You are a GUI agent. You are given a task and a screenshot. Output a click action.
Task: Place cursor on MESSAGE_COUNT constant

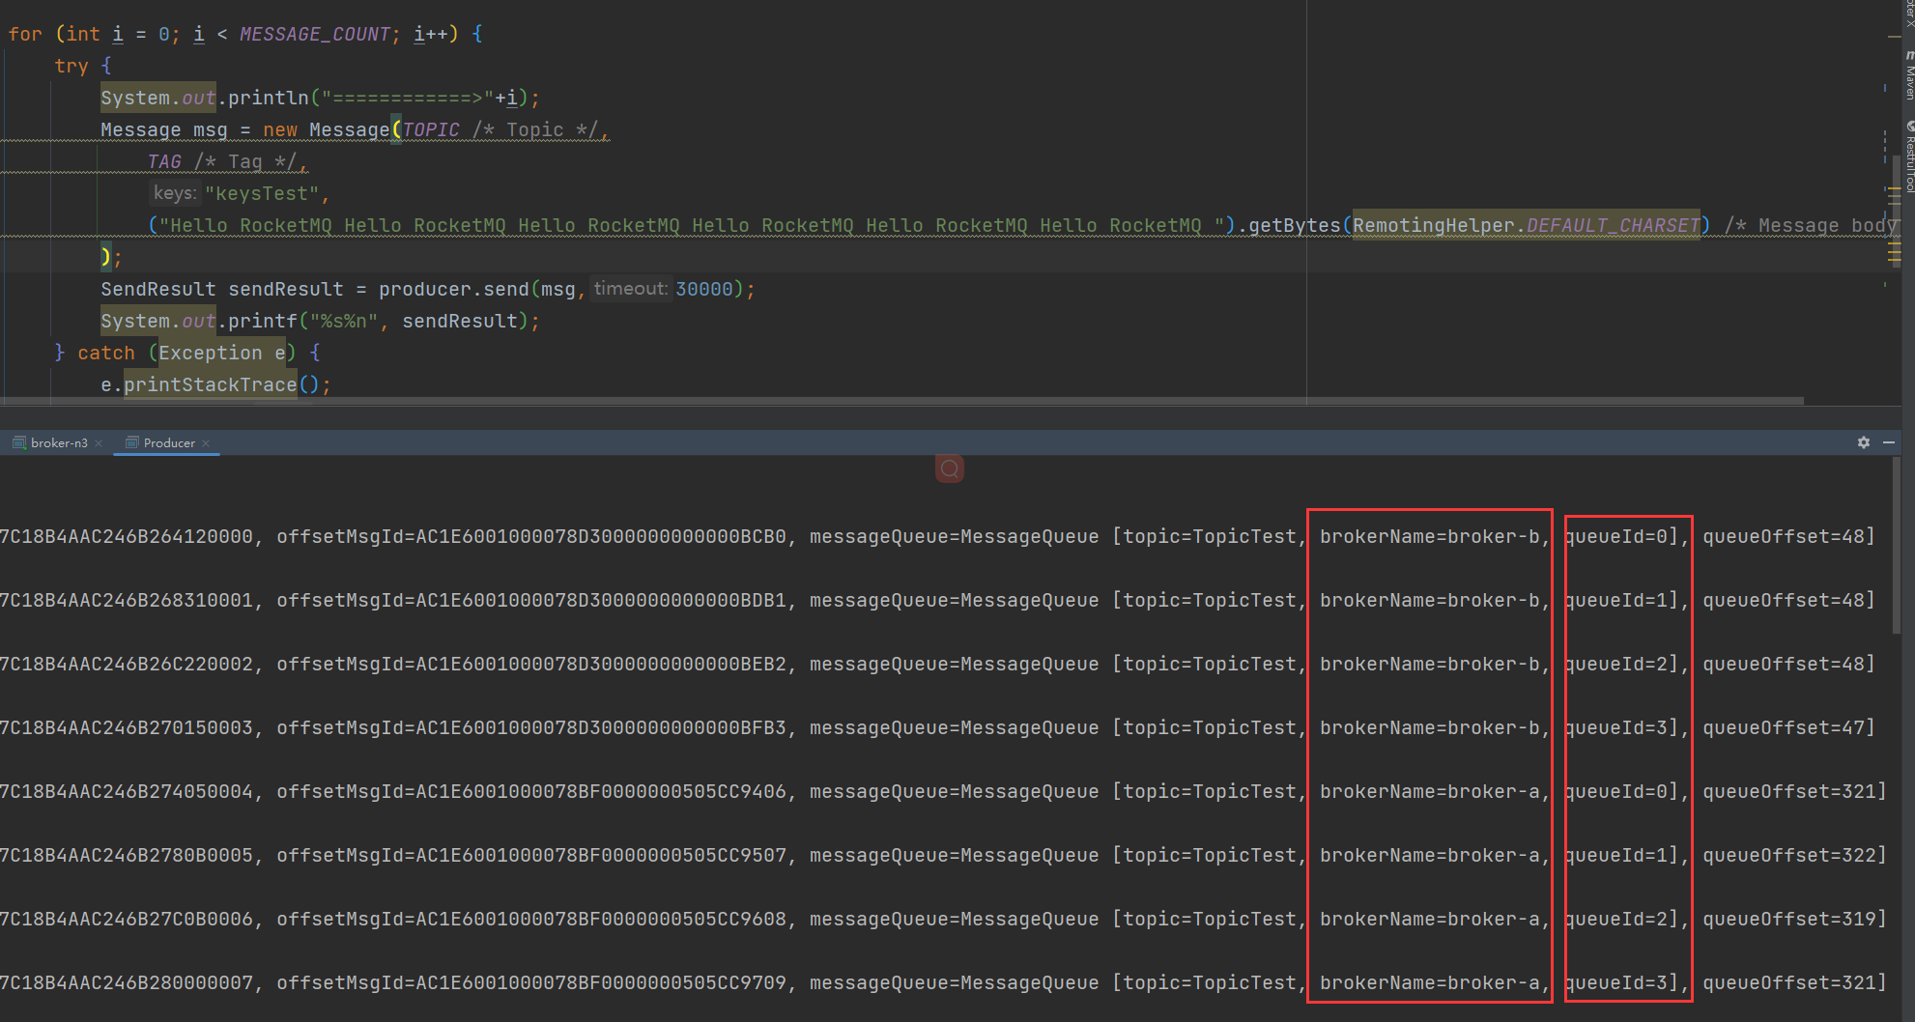314,34
